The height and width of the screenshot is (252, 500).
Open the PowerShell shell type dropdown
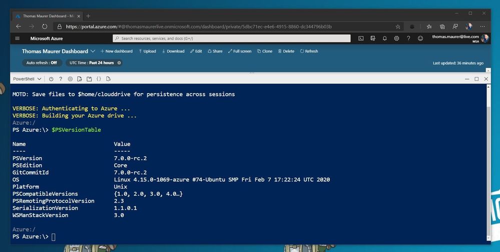(27, 79)
